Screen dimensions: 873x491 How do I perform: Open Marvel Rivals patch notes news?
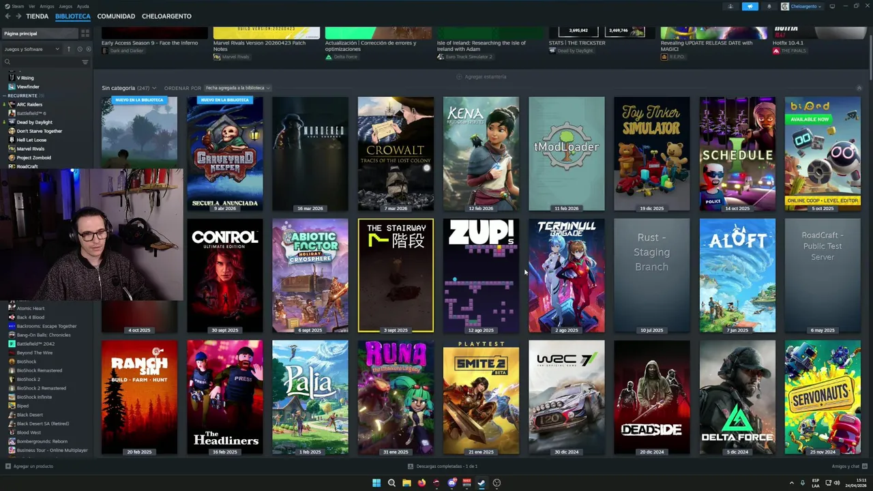pos(266,43)
